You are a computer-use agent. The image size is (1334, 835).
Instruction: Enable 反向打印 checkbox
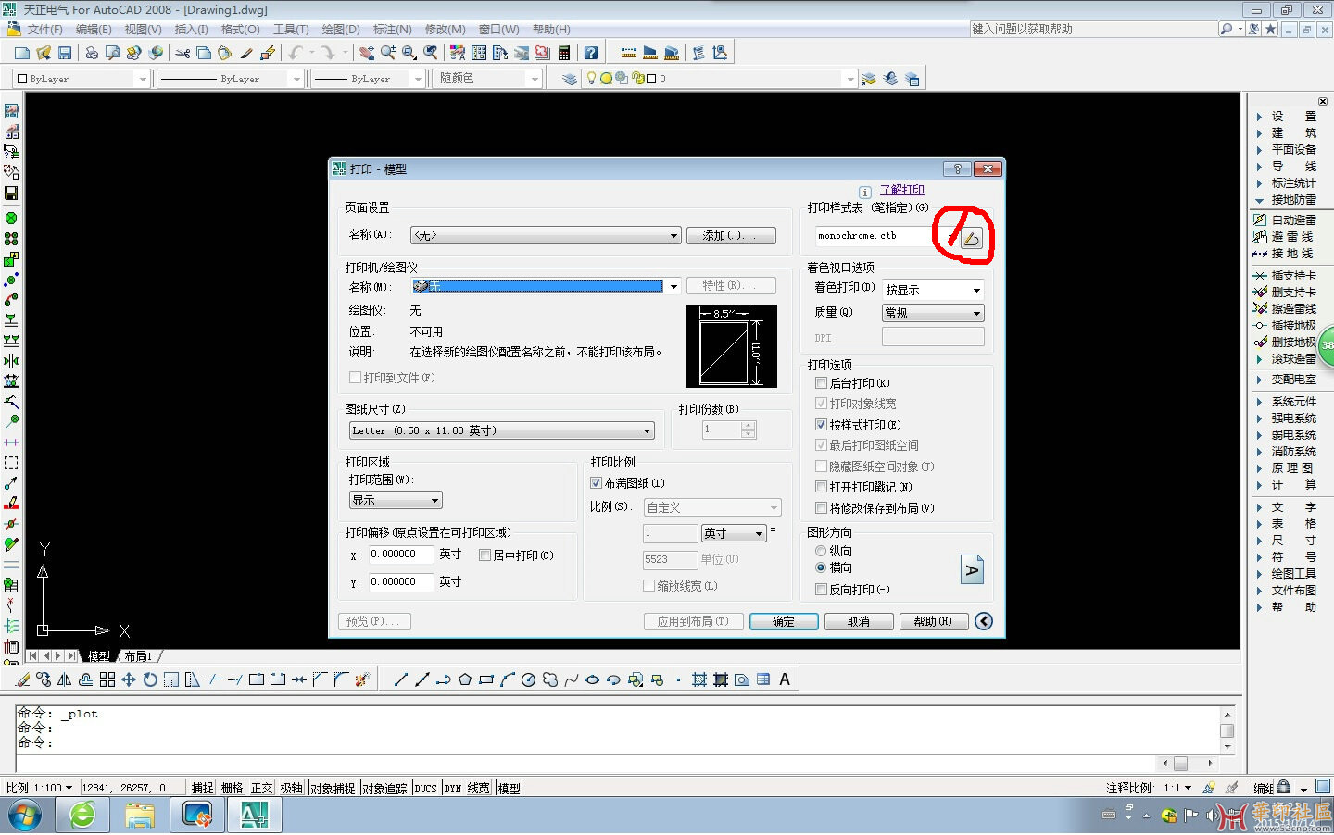point(821,589)
